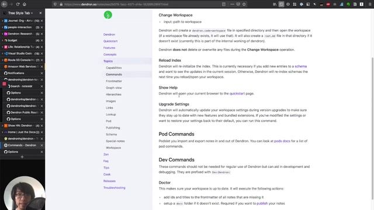Bookmark this page with the star icon
Viewport: 374px width, 210px height.
click(x=244, y=4)
